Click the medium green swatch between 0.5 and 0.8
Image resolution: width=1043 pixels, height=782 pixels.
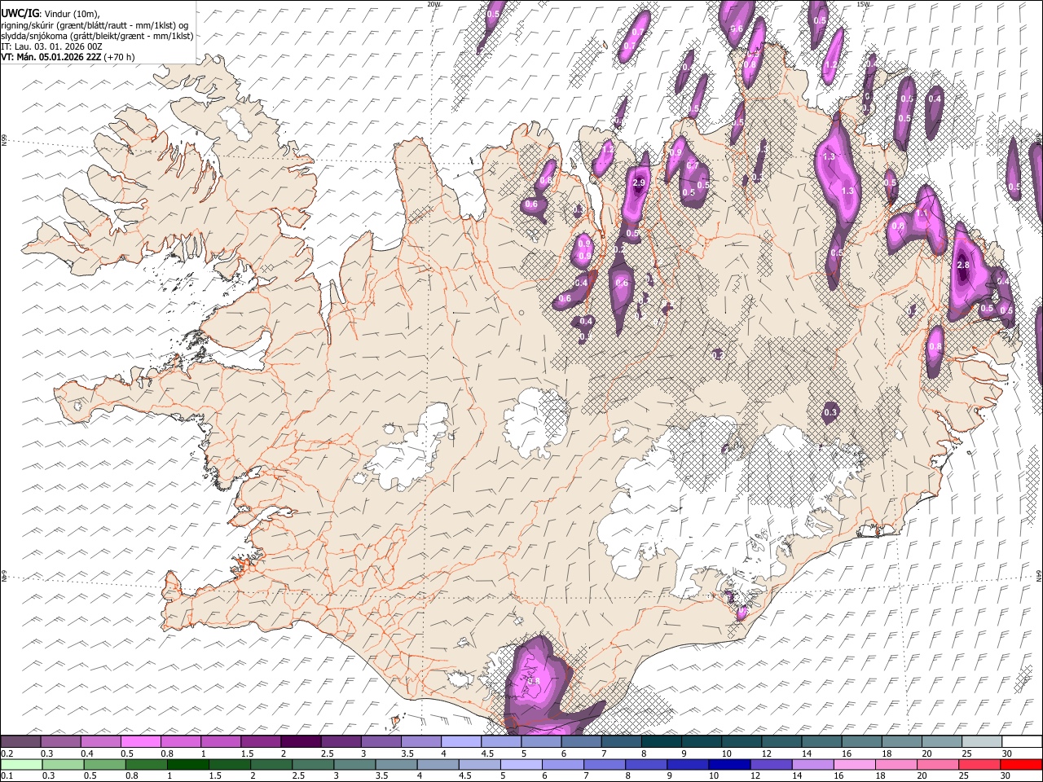coord(104,765)
